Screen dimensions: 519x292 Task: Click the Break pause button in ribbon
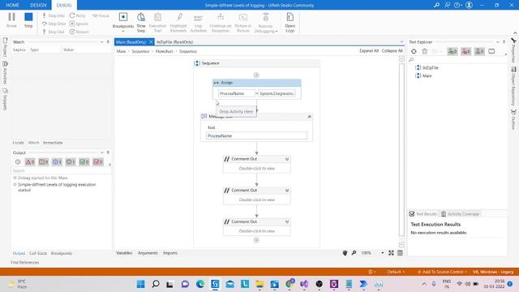click(11, 19)
